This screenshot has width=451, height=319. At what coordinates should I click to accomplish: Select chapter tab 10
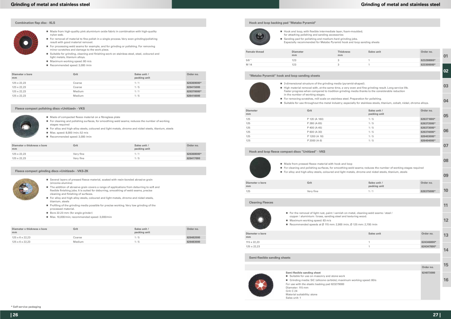pyautogui.click(x=446, y=190)
